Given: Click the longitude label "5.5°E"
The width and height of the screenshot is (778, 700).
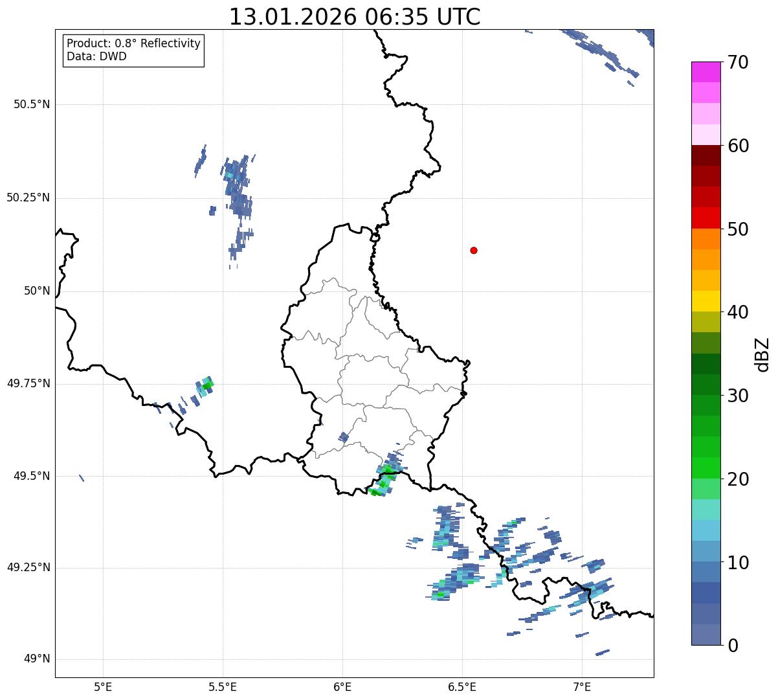Looking at the screenshot, I should [x=223, y=686].
